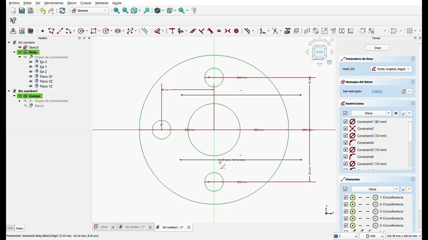
Task: Save the document with the floppy icon
Action: pyautogui.click(x=30, y=11)
